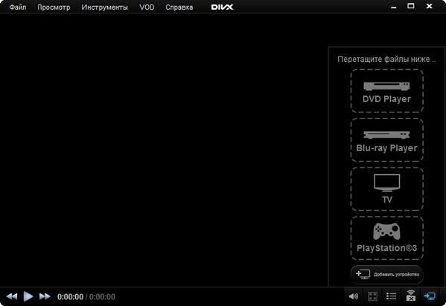446x306 pixels.
Task: Open the Просмотр menu
Action: 54,7
